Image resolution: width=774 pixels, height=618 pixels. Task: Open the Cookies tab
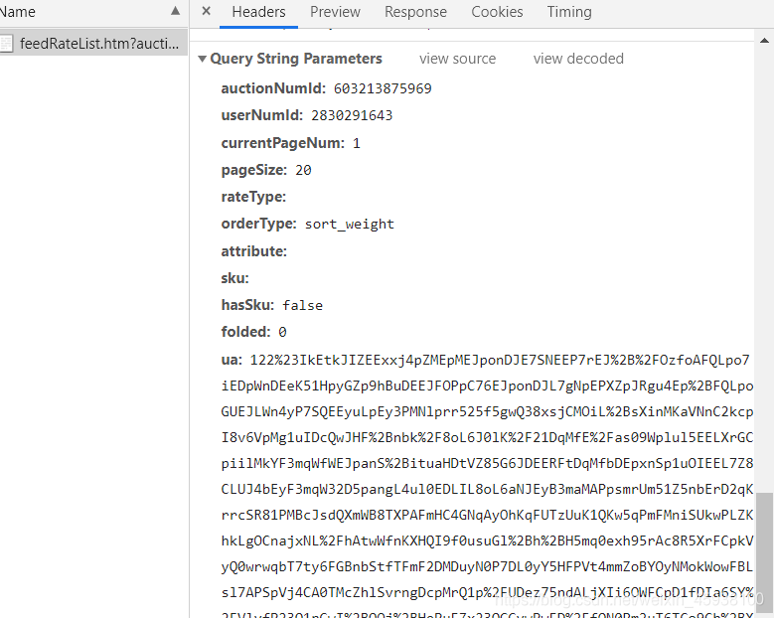(497, 12)
